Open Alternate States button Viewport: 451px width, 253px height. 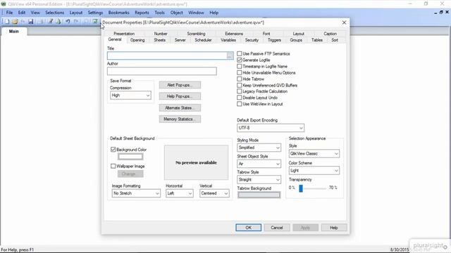180,108
